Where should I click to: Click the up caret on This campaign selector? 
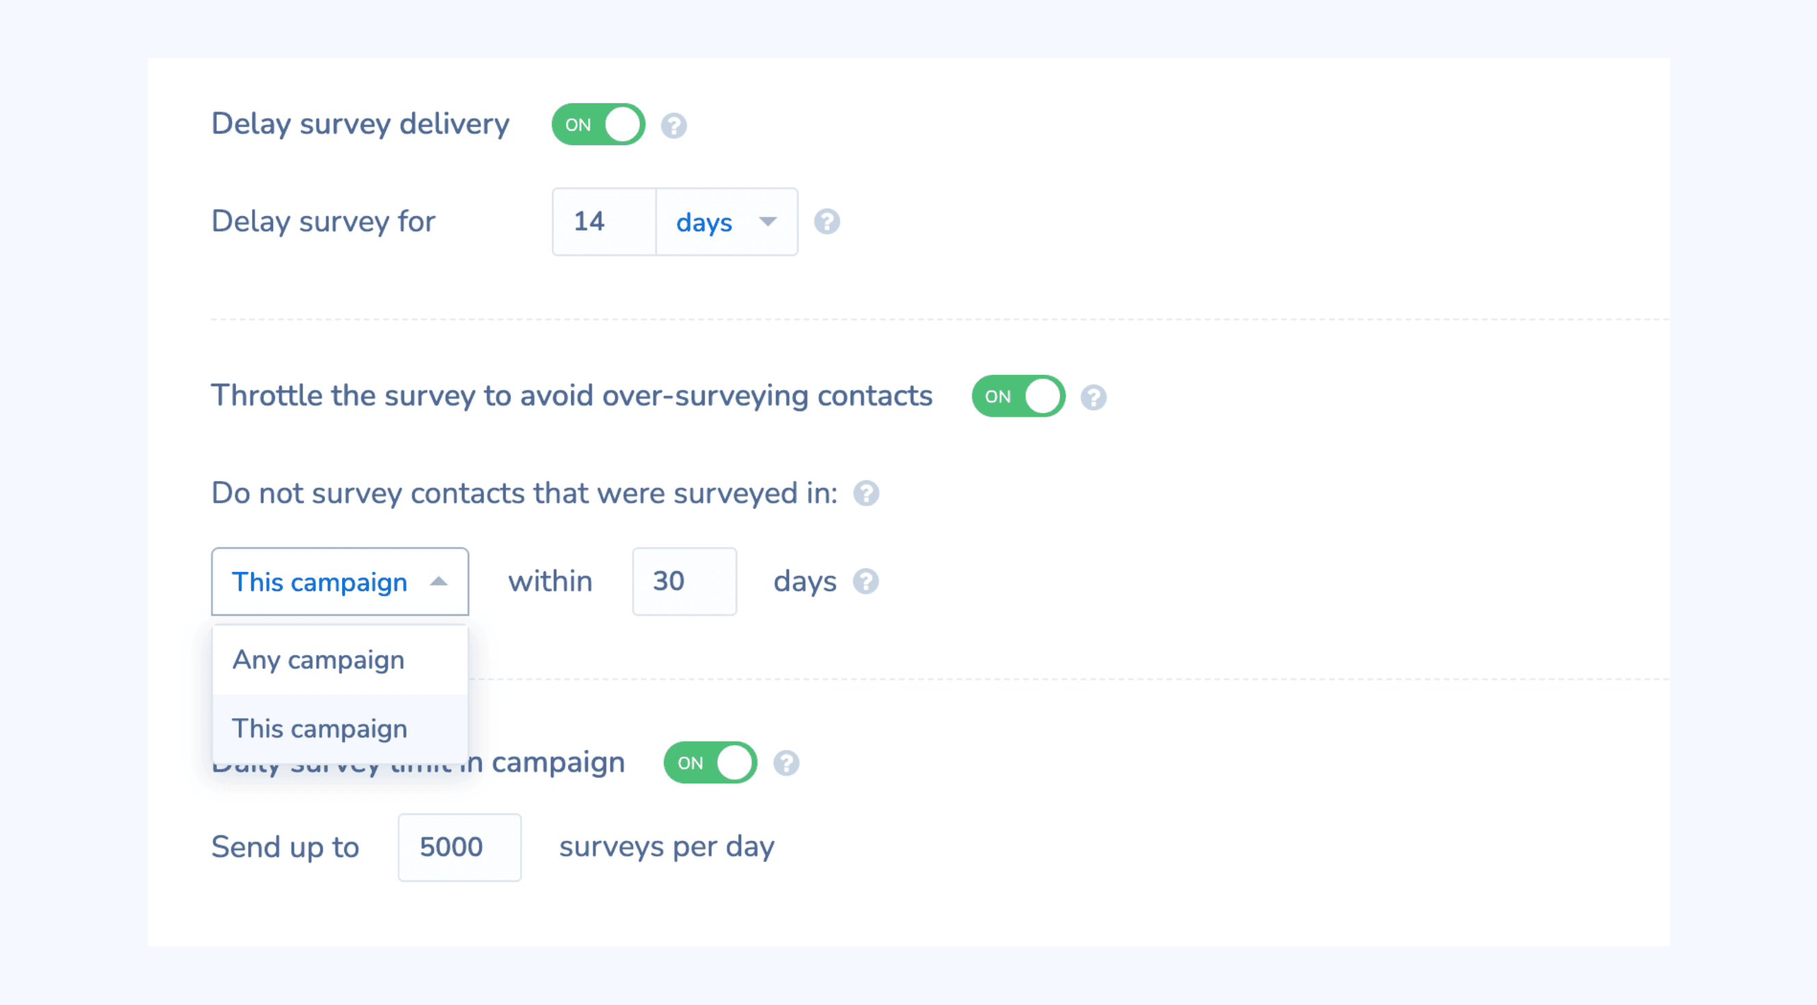pos(439,581)
